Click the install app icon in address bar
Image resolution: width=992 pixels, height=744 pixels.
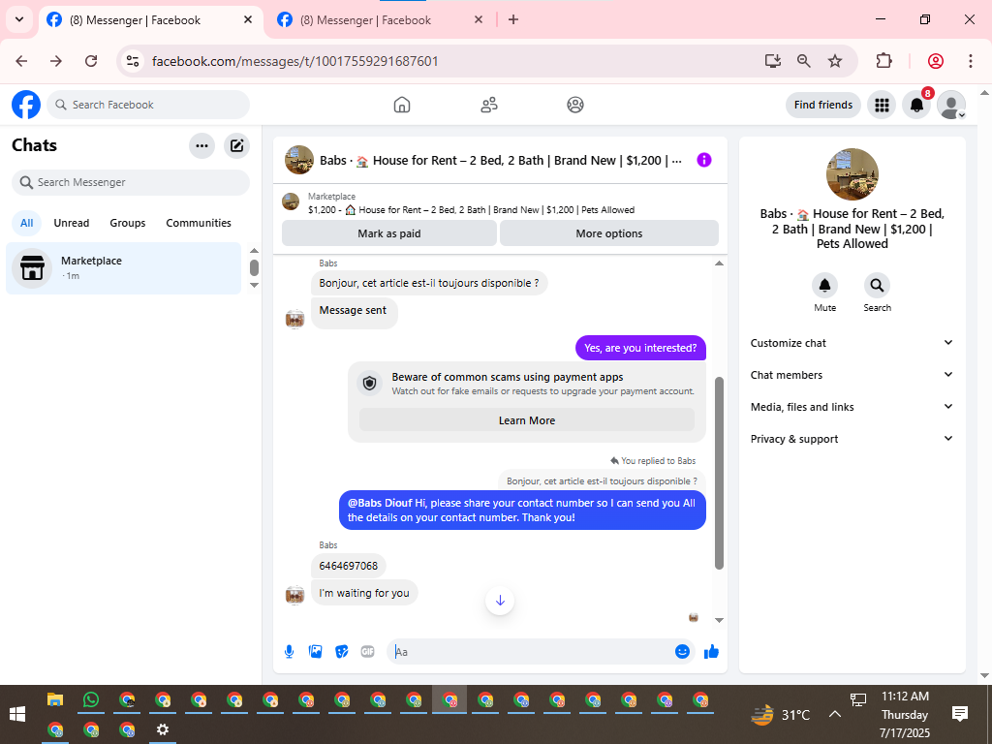[772, 61]
